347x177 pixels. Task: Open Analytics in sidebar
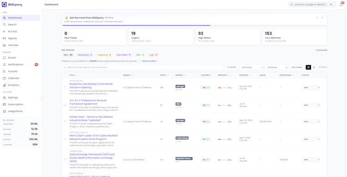pos(20,85)
